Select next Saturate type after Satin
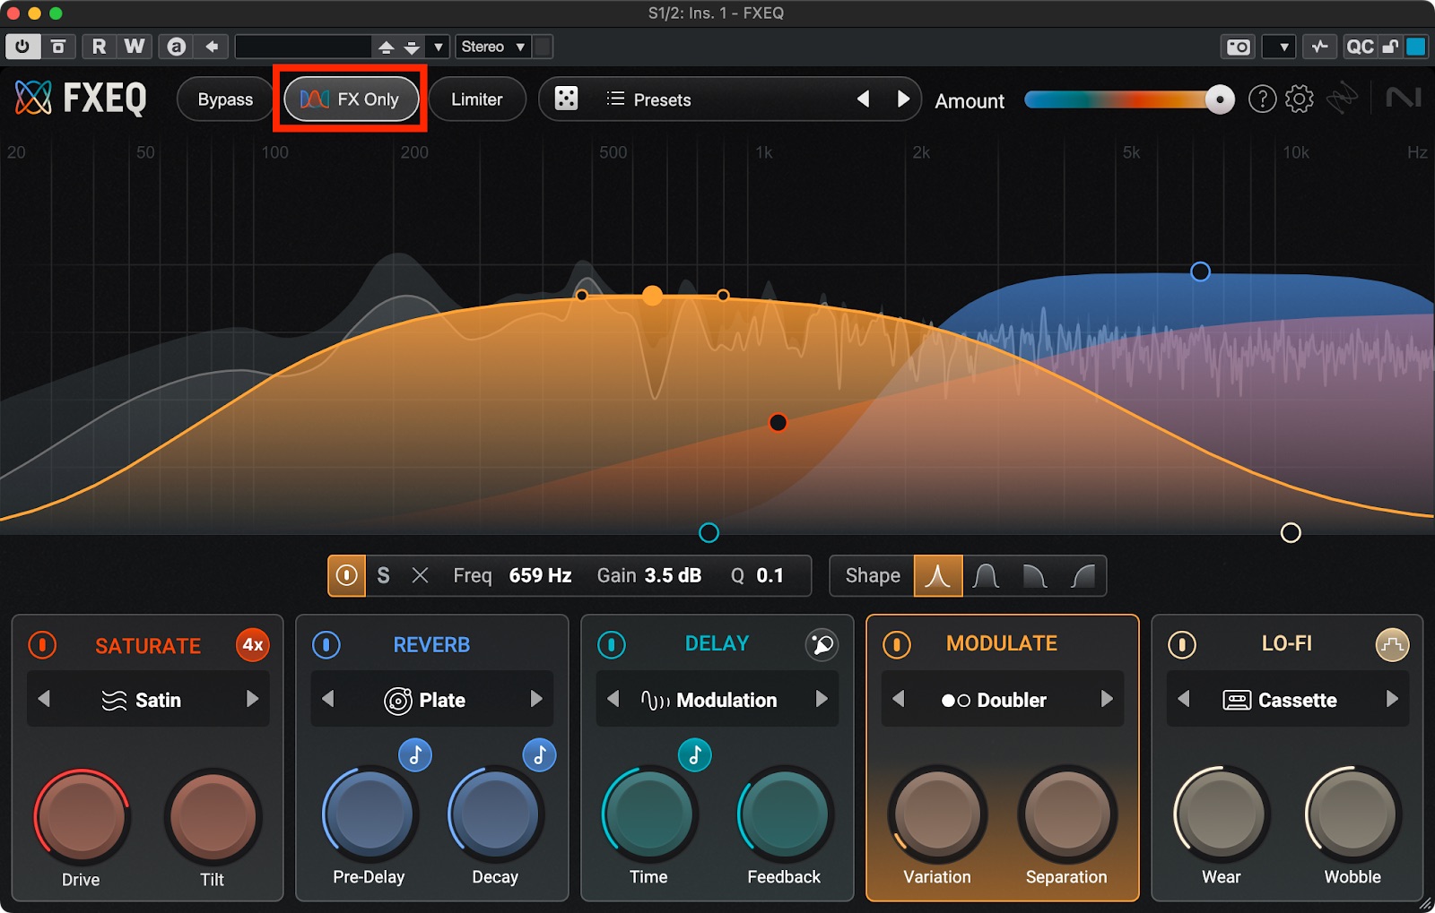Image resolution: width=1435 pixels, height=913 pixels. [252, 699]
